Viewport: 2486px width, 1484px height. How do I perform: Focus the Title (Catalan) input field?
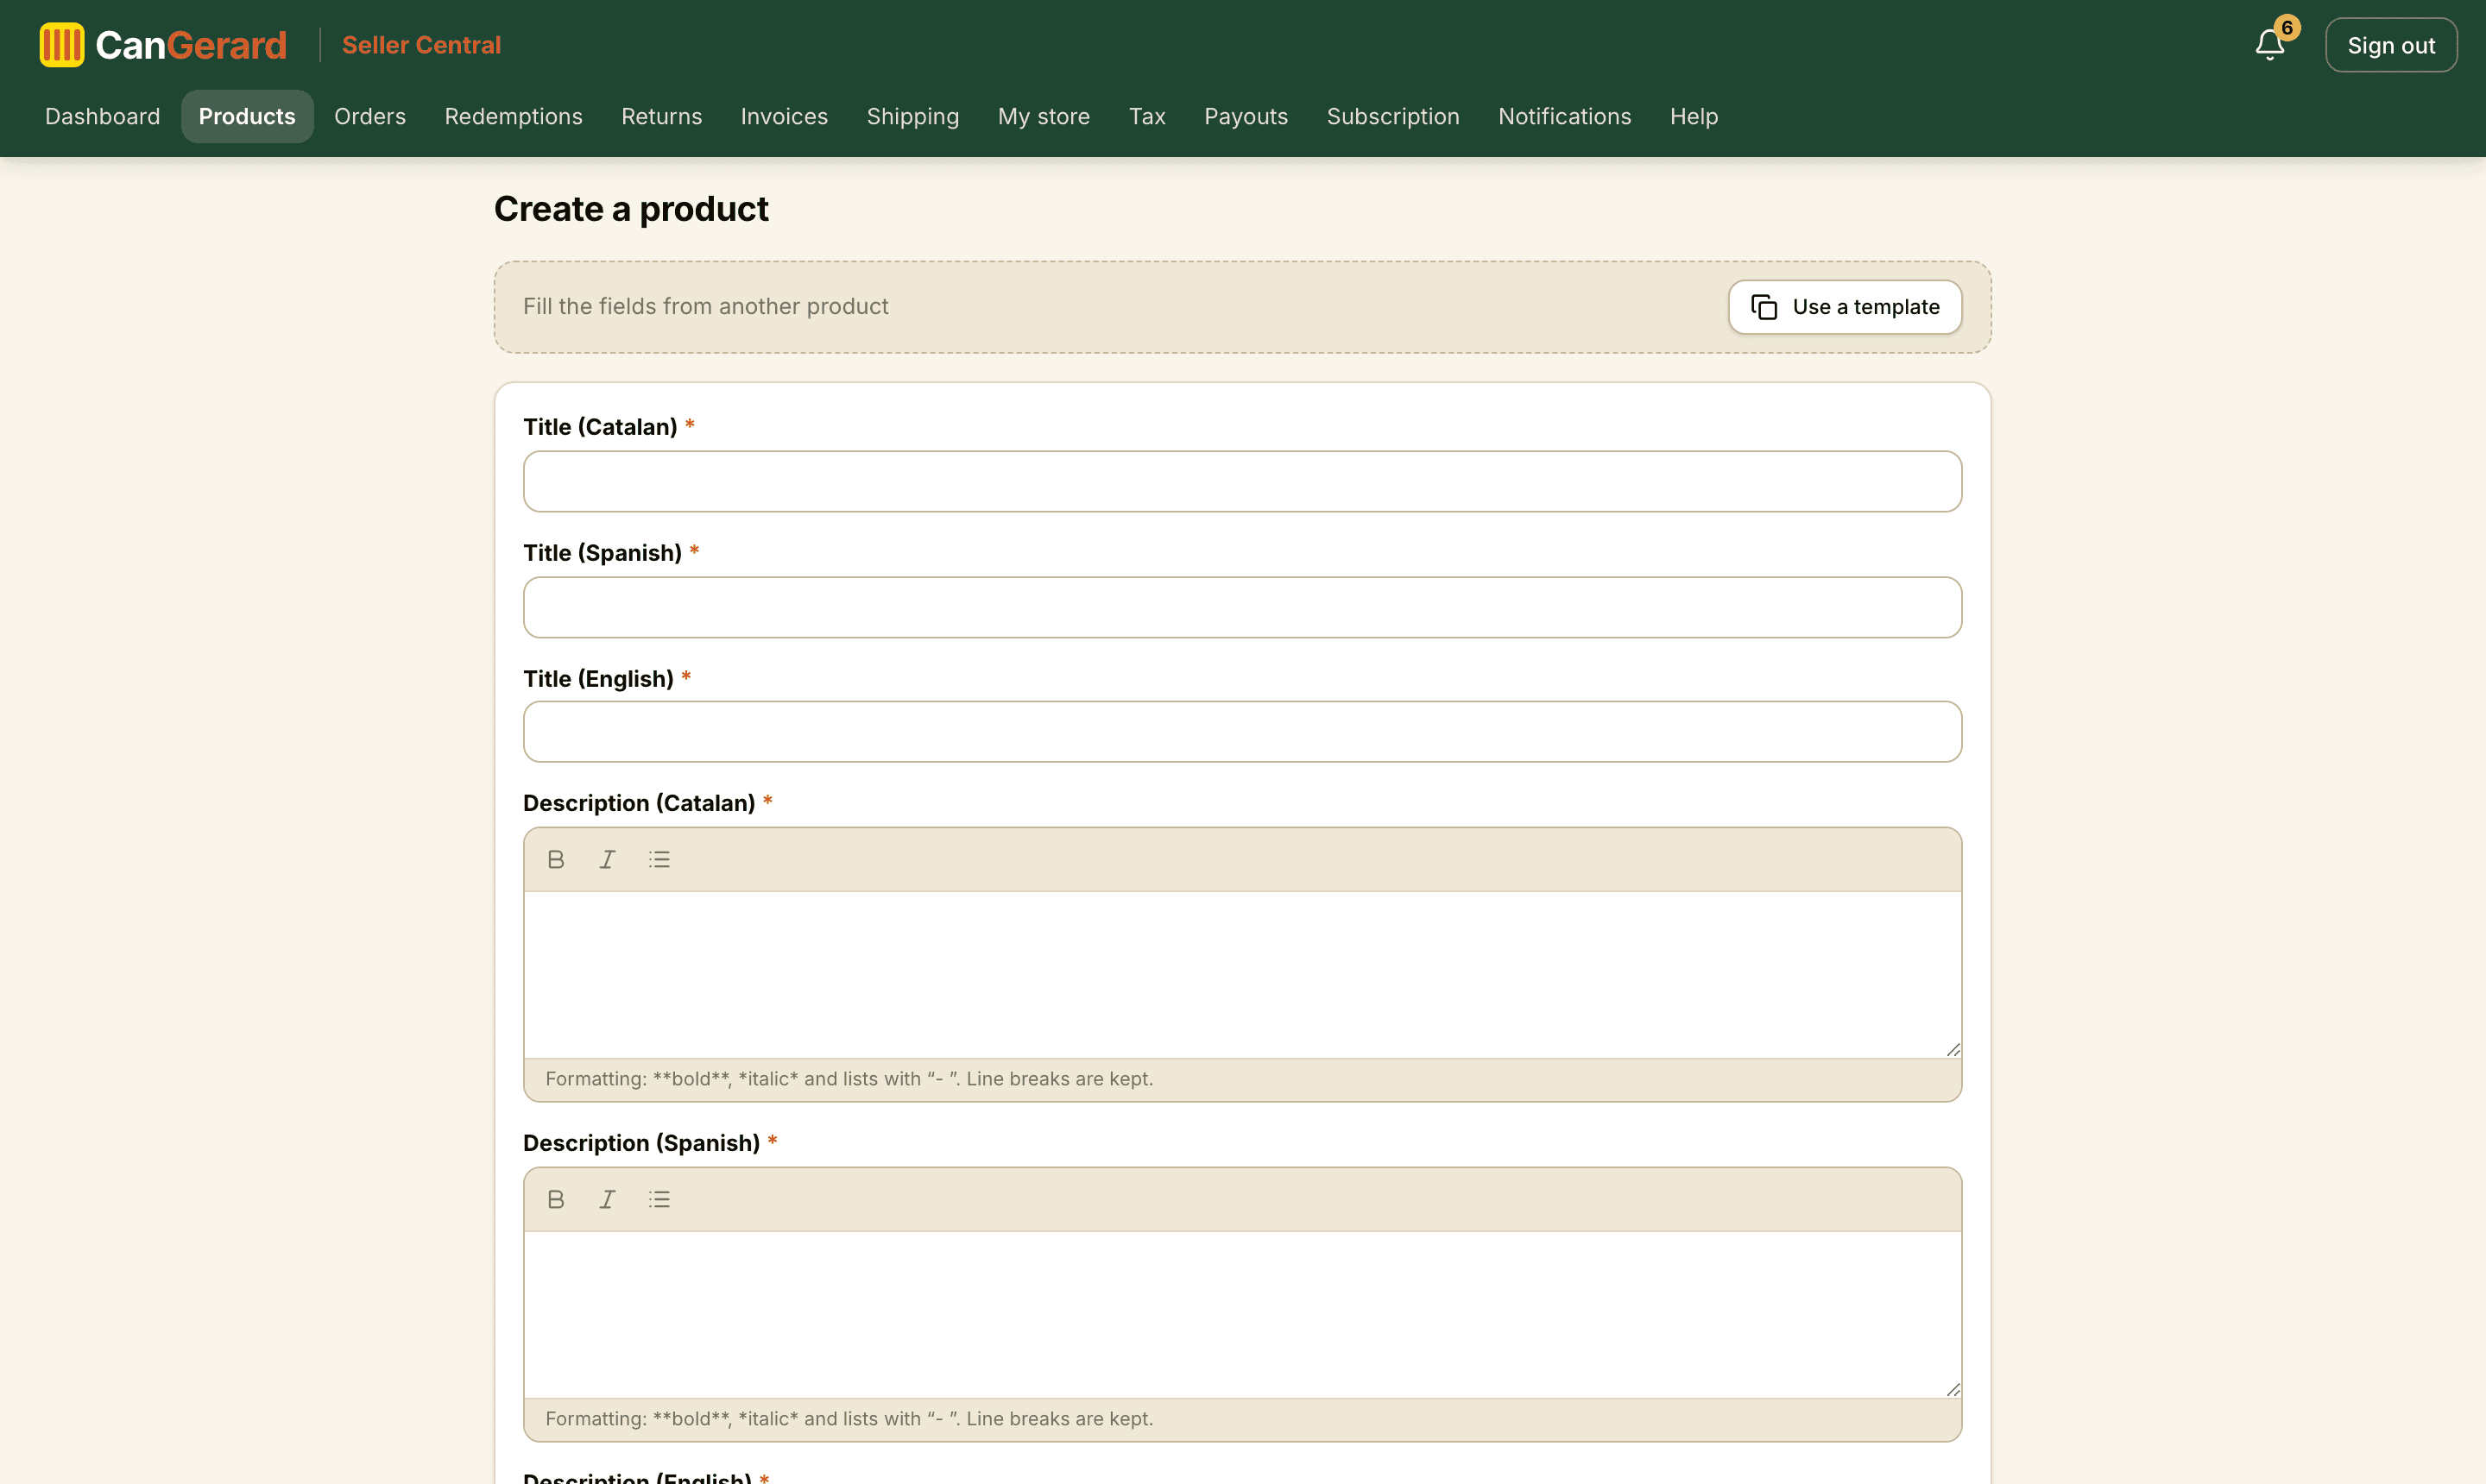[1242, 481]
